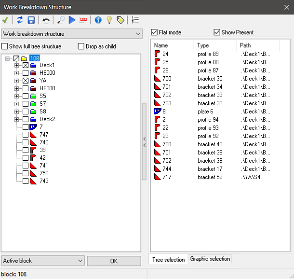Click the green checkmark apply icon

pos(5,20)
